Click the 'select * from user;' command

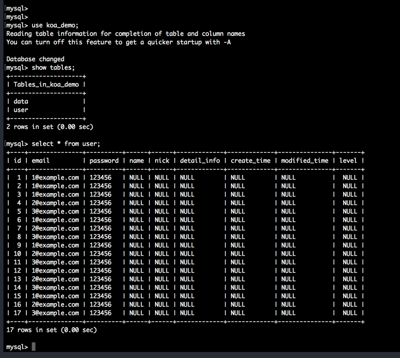click(x=66, y=144)
